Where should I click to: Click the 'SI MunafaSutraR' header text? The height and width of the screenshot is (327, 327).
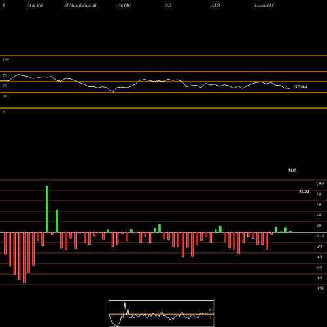point(80,5)
